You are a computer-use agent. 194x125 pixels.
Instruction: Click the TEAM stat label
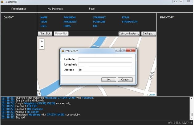[43, 22]
